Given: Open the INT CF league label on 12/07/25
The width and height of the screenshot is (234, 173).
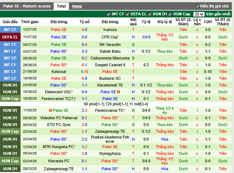Looking at the screenshot, I should click(10, 30).
